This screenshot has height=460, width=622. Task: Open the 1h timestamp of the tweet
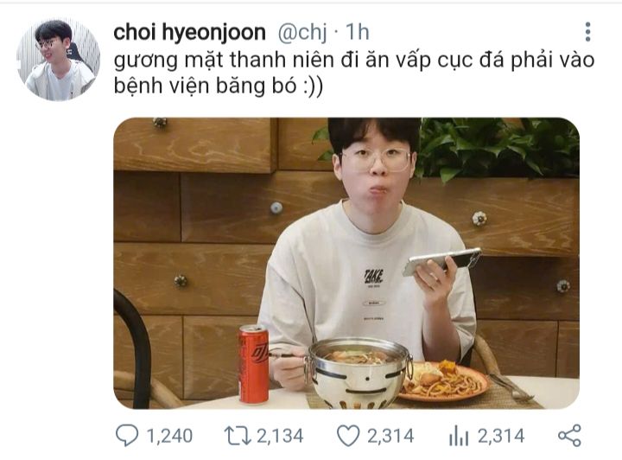(x=358, y=32)
